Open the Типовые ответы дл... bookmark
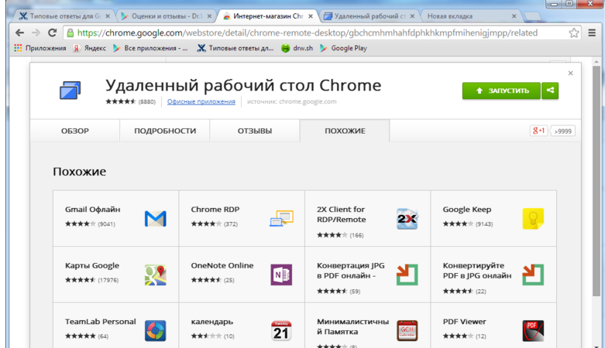 [x=235, y=48]
